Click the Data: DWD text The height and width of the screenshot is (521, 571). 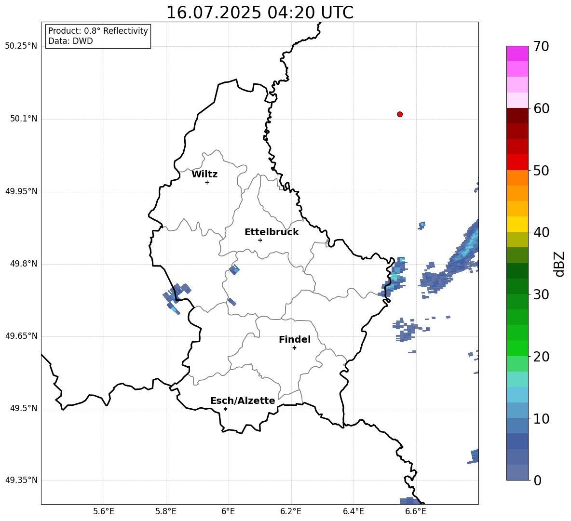(x=70, y=41)
